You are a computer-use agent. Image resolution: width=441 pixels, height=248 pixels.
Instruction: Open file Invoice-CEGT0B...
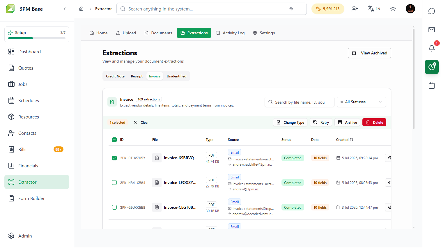pos(180,207)
